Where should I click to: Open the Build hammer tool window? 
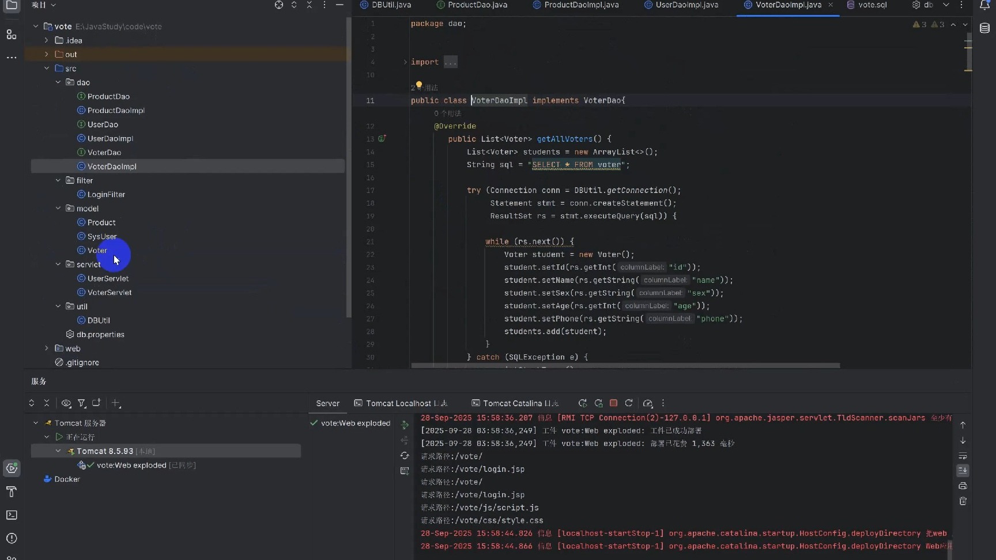12,491
